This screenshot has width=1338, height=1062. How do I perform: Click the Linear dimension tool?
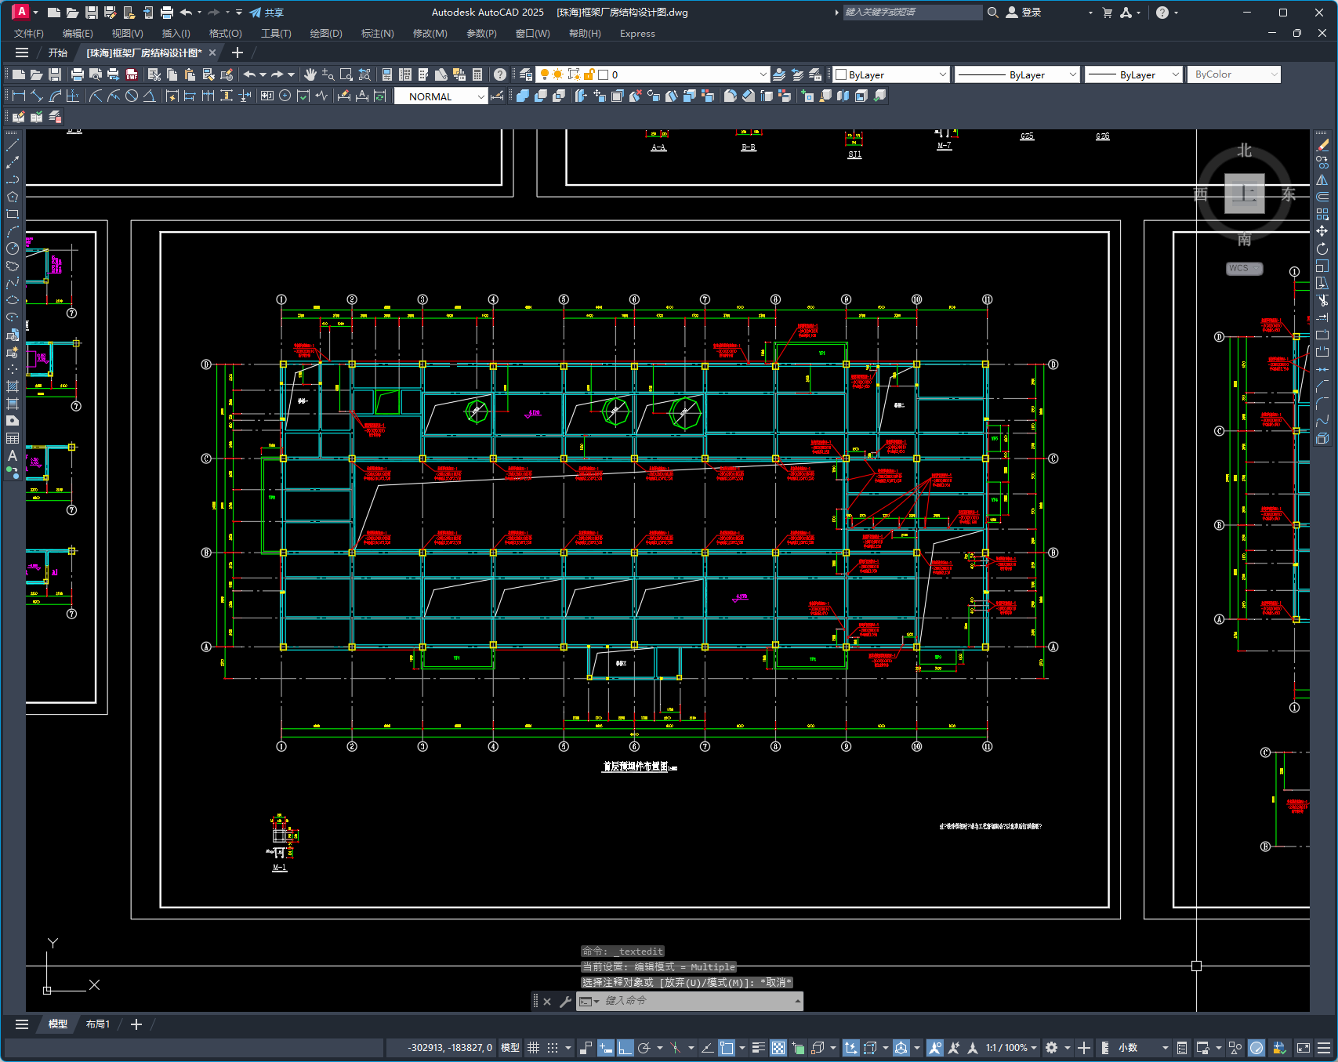(19, 96)
